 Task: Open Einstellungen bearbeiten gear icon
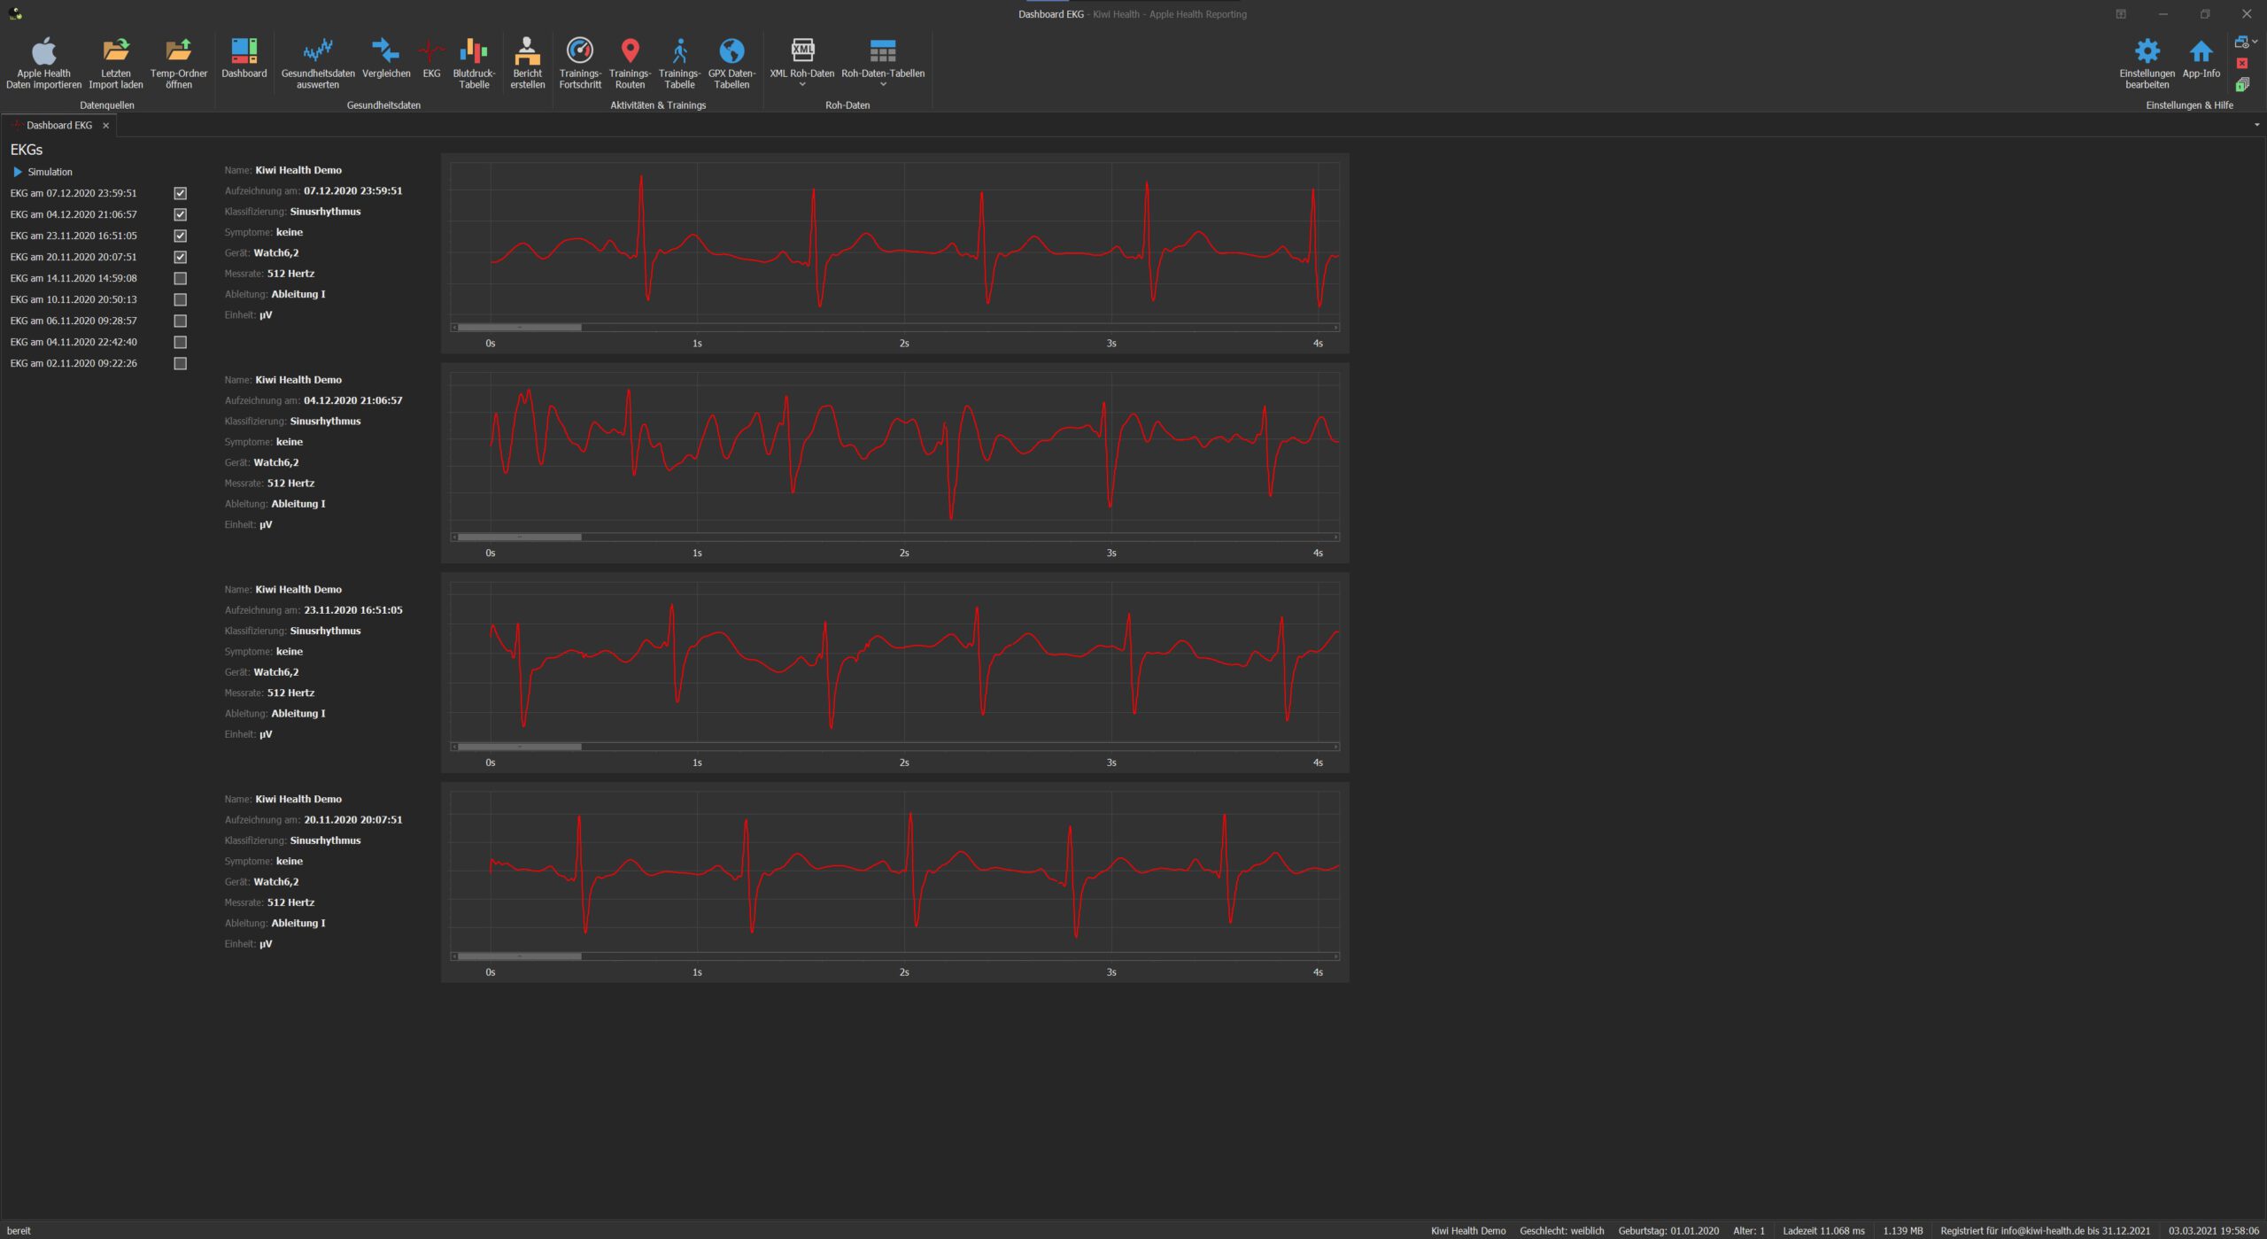point(2147,51)
